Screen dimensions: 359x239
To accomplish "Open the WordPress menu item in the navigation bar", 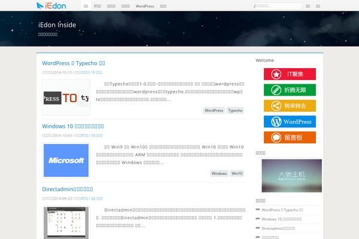I will coord(145,6).
